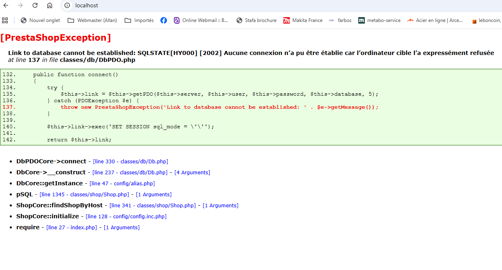Viewport: 502px width, 270px height.
Task: Open line 1345 classes/shop/Shop.php link
Action: pyautogui.click(x=84, y=195)
